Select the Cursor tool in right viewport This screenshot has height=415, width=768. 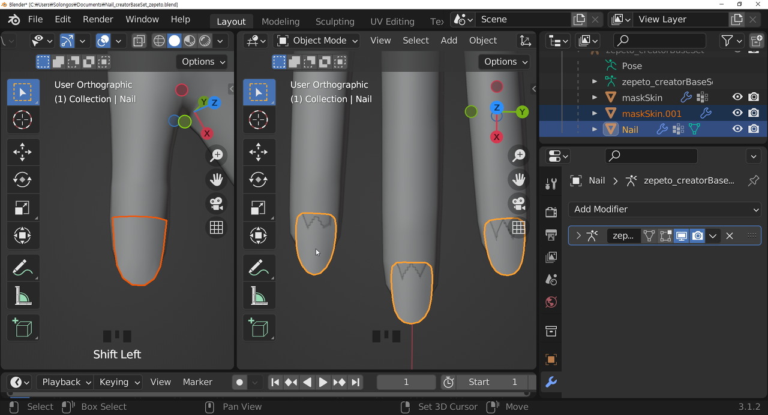click(259, 120)
